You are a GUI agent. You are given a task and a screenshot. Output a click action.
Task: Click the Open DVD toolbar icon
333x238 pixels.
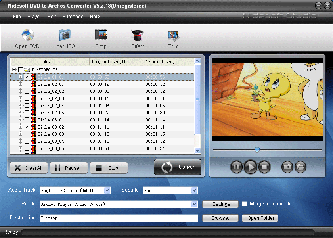pyautogui.click(x=27, y=35)
